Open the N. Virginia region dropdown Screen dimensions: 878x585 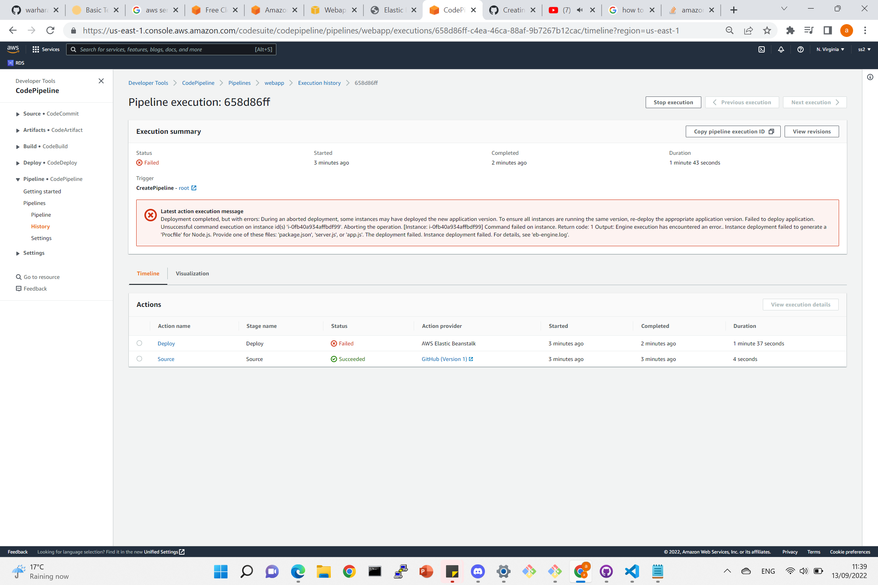(x=830, y=49)
